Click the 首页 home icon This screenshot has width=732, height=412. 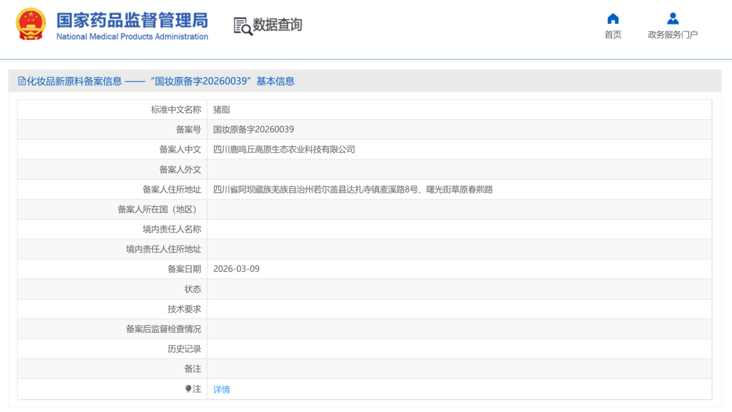point(612,18)
